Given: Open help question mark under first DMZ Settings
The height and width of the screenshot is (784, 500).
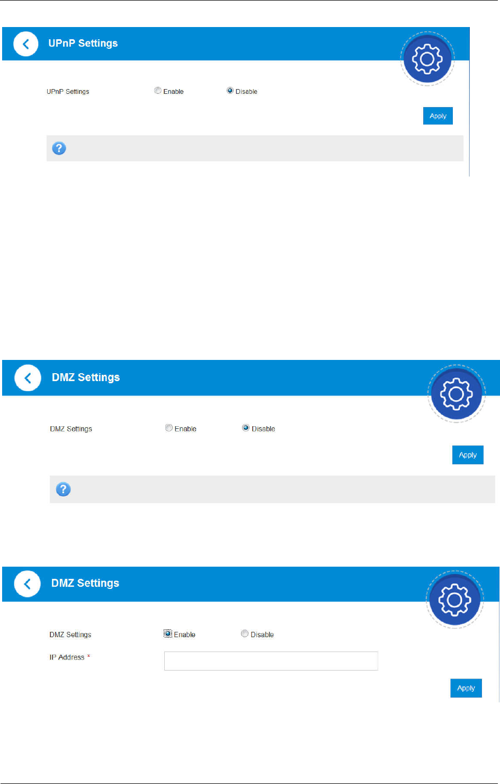Looking at the screenshot, I should (63, 489).
